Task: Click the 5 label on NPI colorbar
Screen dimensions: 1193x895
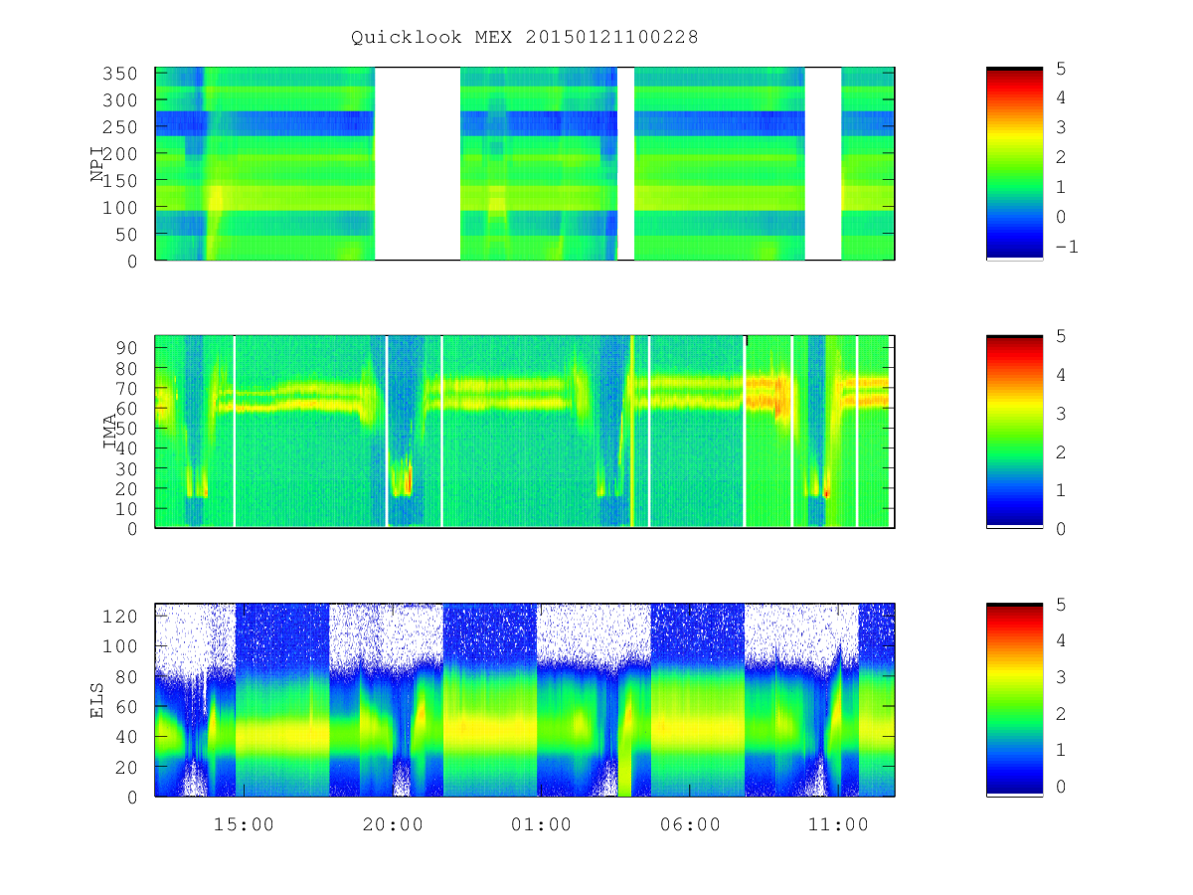Action: [x=1061, y=68]
